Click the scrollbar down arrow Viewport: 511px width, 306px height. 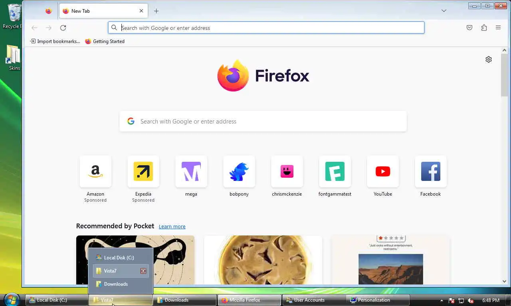505,281
